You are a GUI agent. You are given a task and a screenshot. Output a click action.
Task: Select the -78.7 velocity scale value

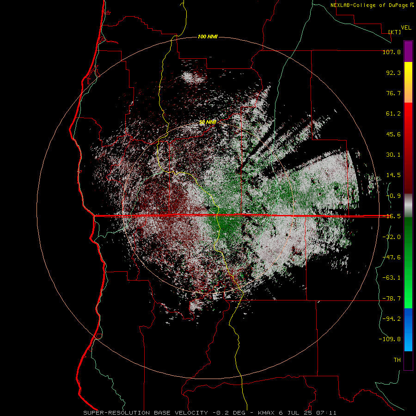coord(392,299)
